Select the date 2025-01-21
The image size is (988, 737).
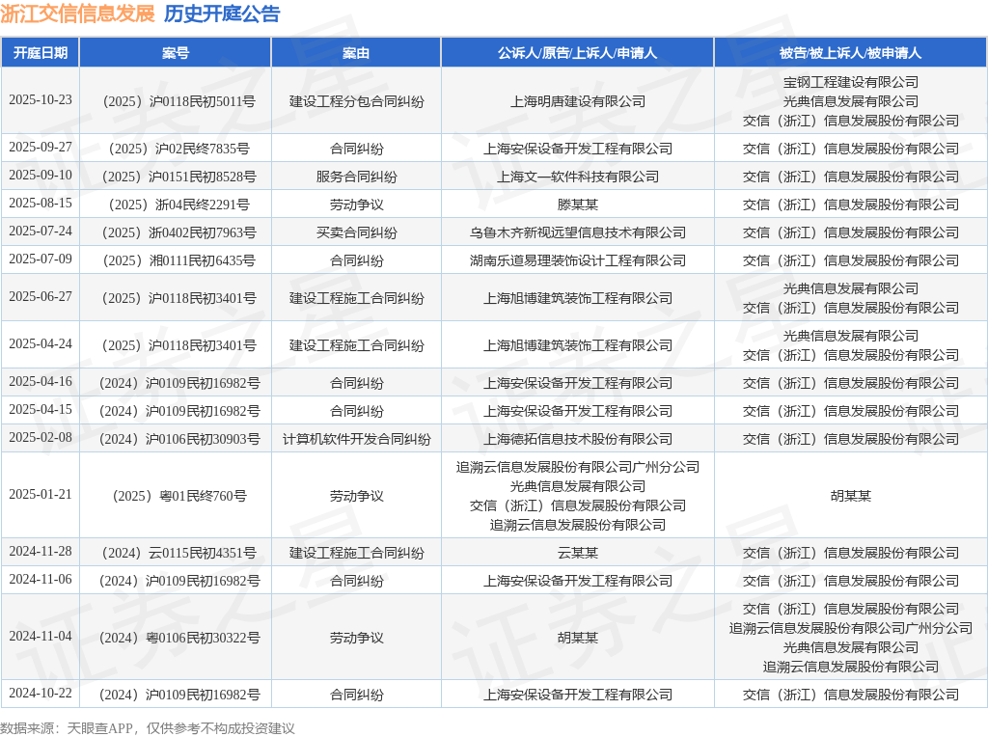click(x=41, y=494)
